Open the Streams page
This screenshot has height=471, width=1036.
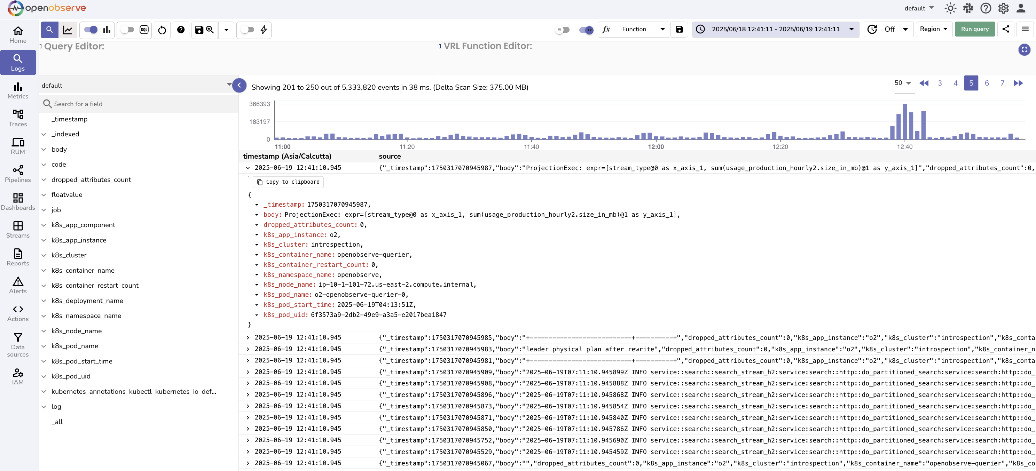[x=18, y=230]
